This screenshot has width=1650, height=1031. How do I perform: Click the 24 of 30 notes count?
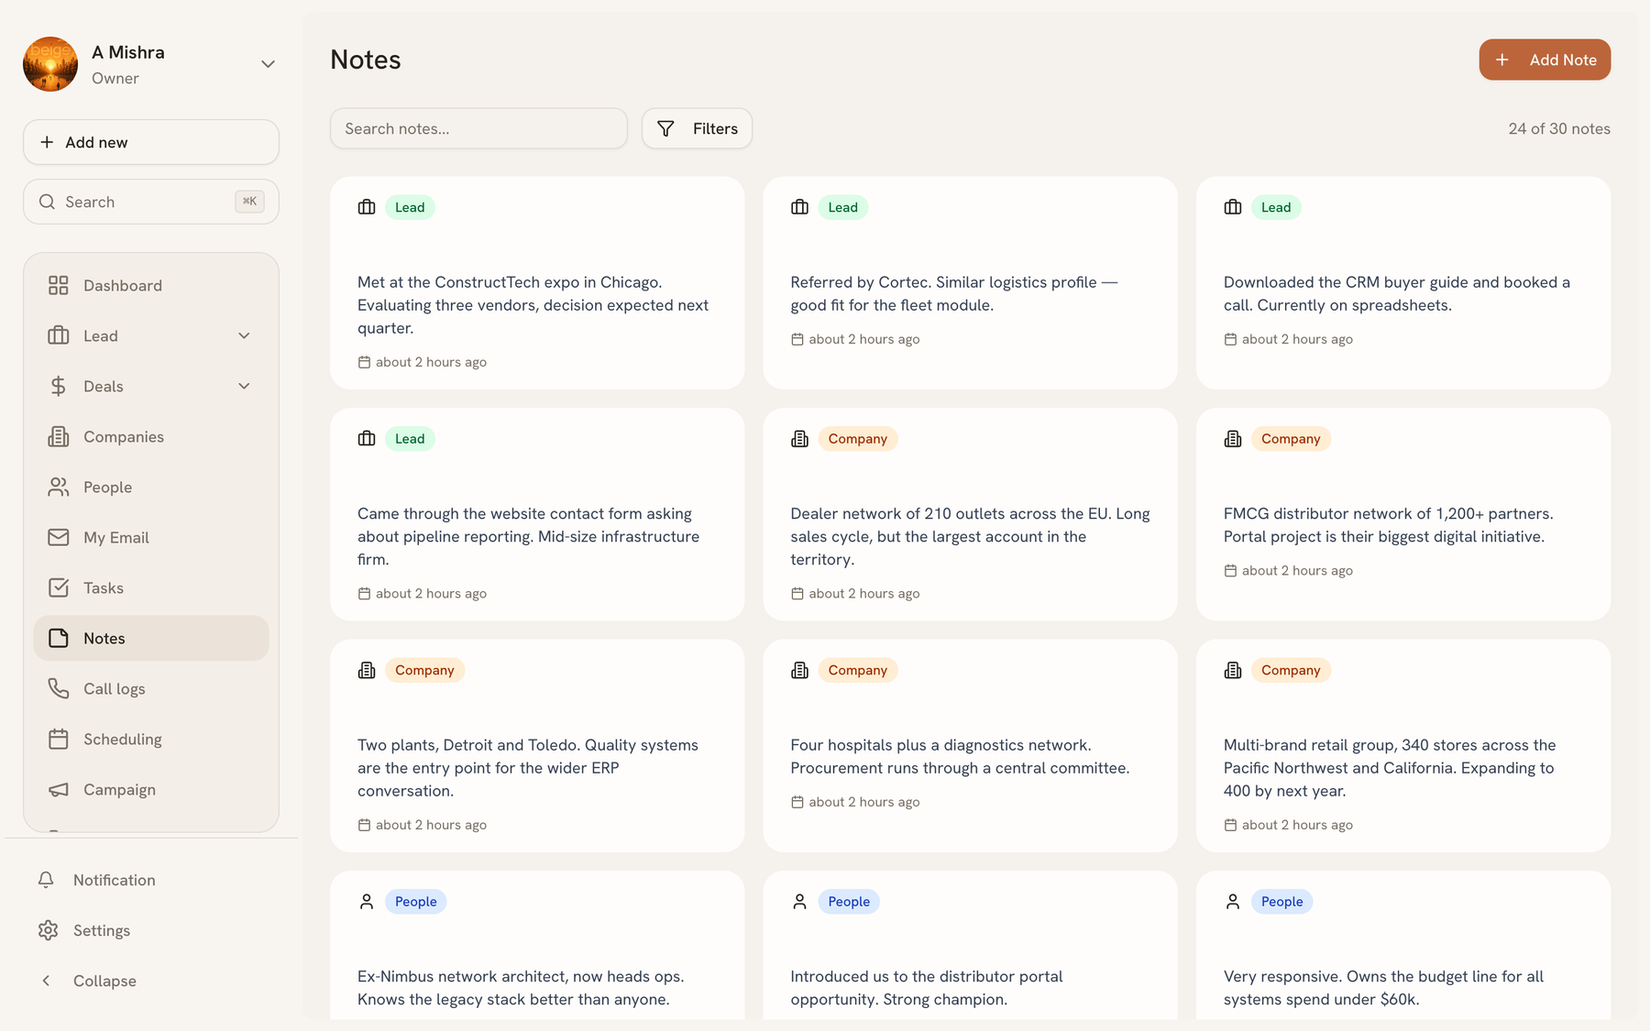[1559, 129]
